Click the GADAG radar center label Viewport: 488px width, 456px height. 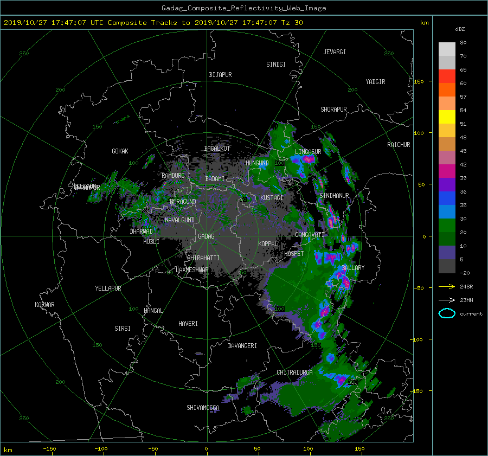[x=206, y=236]
